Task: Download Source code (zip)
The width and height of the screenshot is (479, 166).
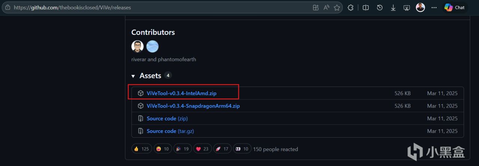Action: (167, 119)
